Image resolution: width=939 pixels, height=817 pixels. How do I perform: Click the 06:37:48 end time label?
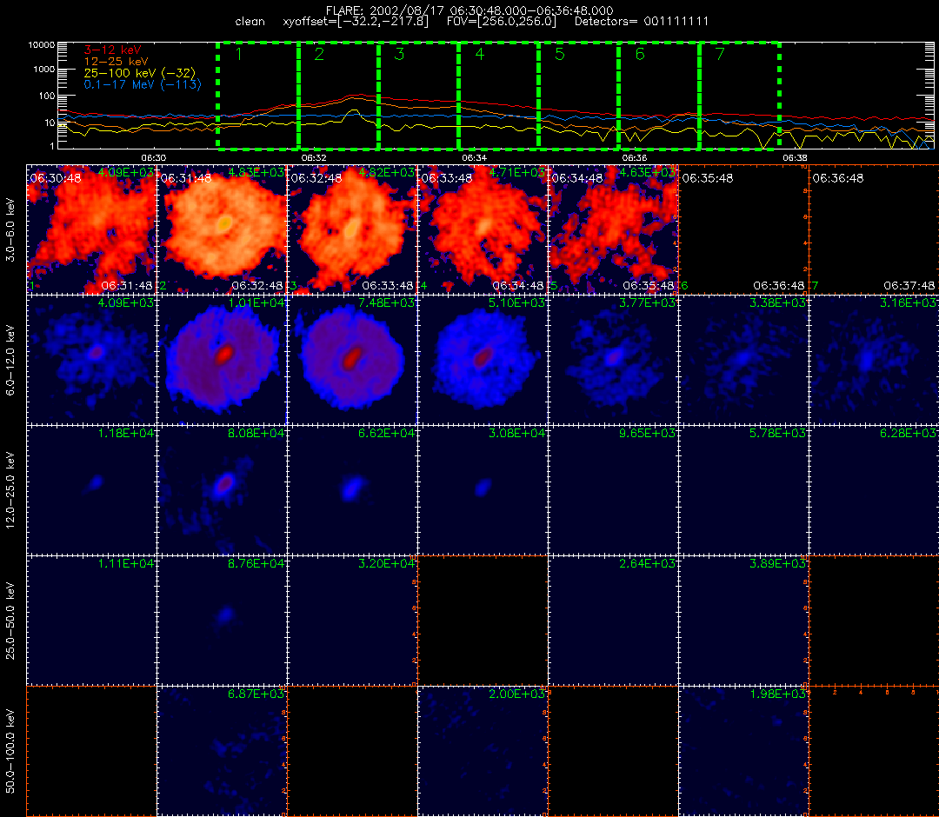909,286
